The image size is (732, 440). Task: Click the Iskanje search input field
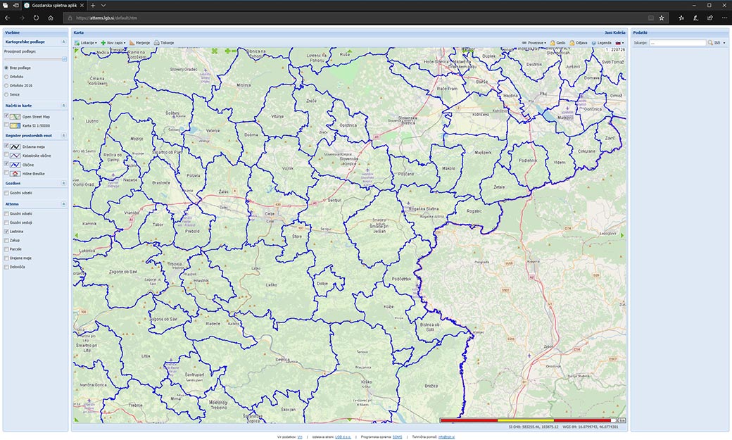(677, 43)
